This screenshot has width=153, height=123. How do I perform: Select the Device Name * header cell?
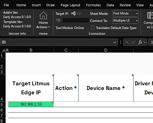coord(106,88)
